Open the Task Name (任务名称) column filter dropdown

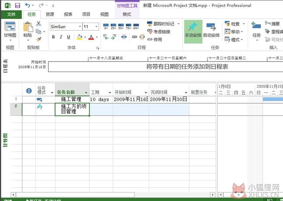[x=86, y=93]
